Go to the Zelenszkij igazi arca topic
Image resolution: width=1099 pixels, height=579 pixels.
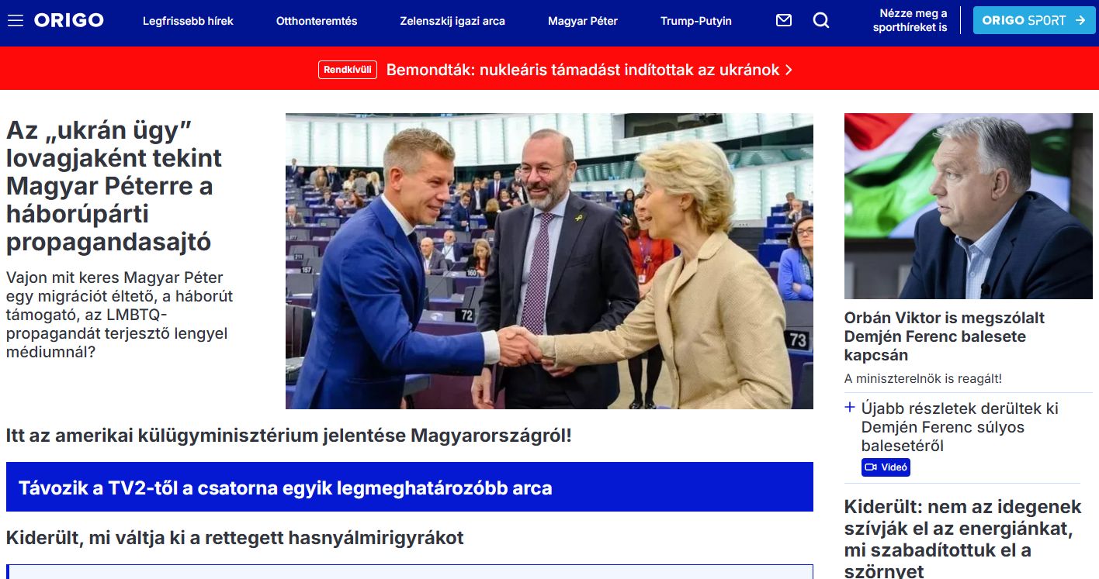(452, 21)
